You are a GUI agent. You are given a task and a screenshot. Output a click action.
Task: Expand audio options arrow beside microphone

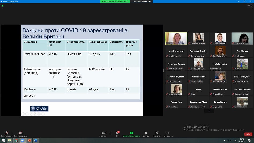[12, 133]
